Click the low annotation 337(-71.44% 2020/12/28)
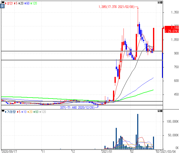 [77, 107]
